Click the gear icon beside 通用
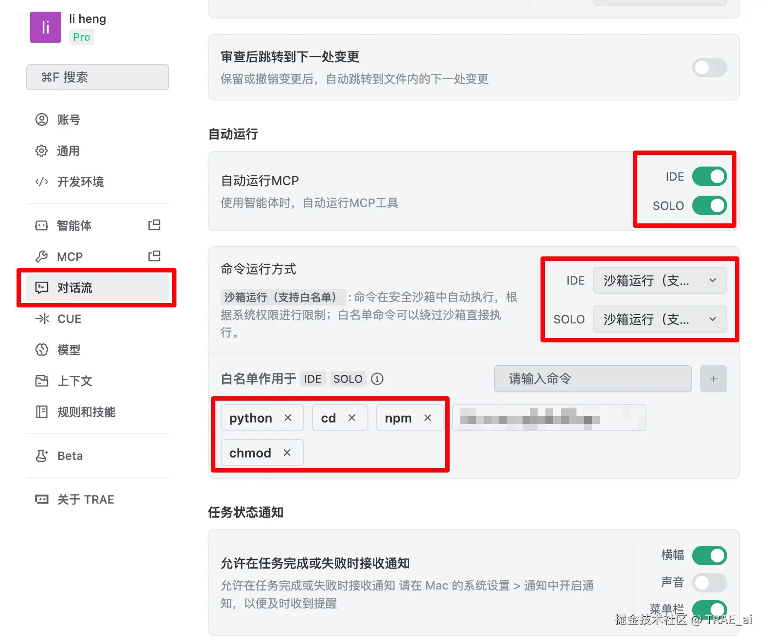 coord(42,151)
